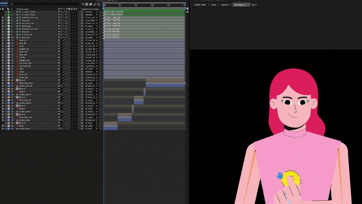Click the precomp icon of layer 28 face 2
This screenshot has width=362, height=204.
[17, 89]
